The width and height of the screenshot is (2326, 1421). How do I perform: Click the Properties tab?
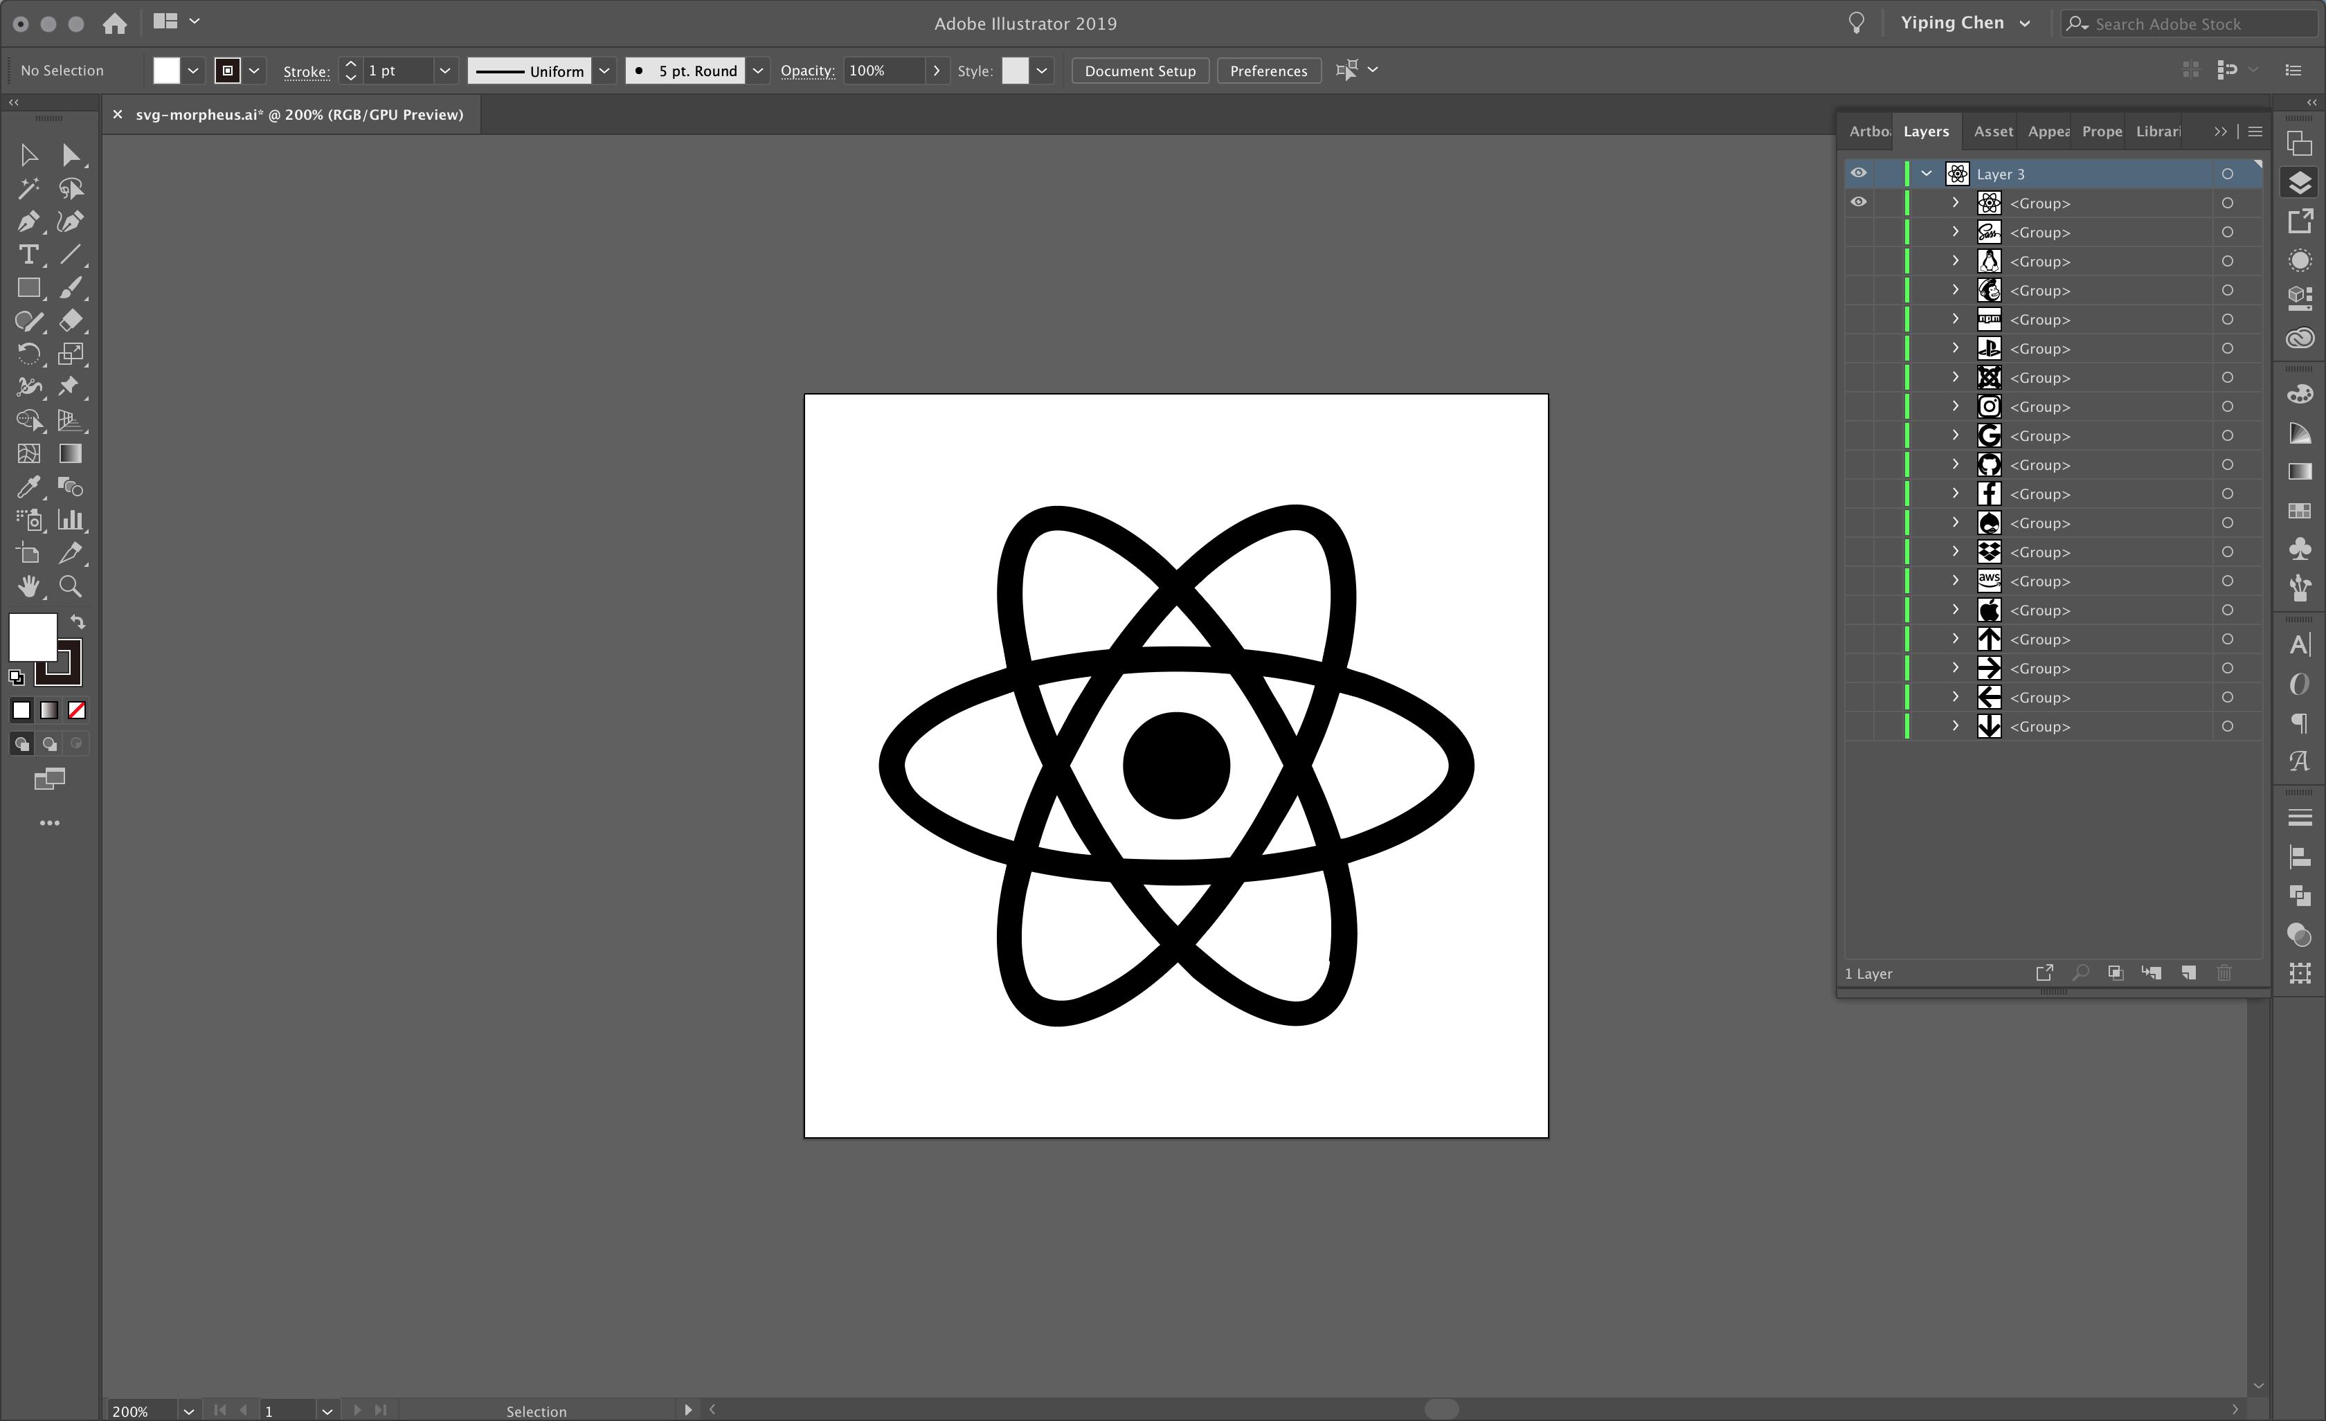pos(2098,132)
